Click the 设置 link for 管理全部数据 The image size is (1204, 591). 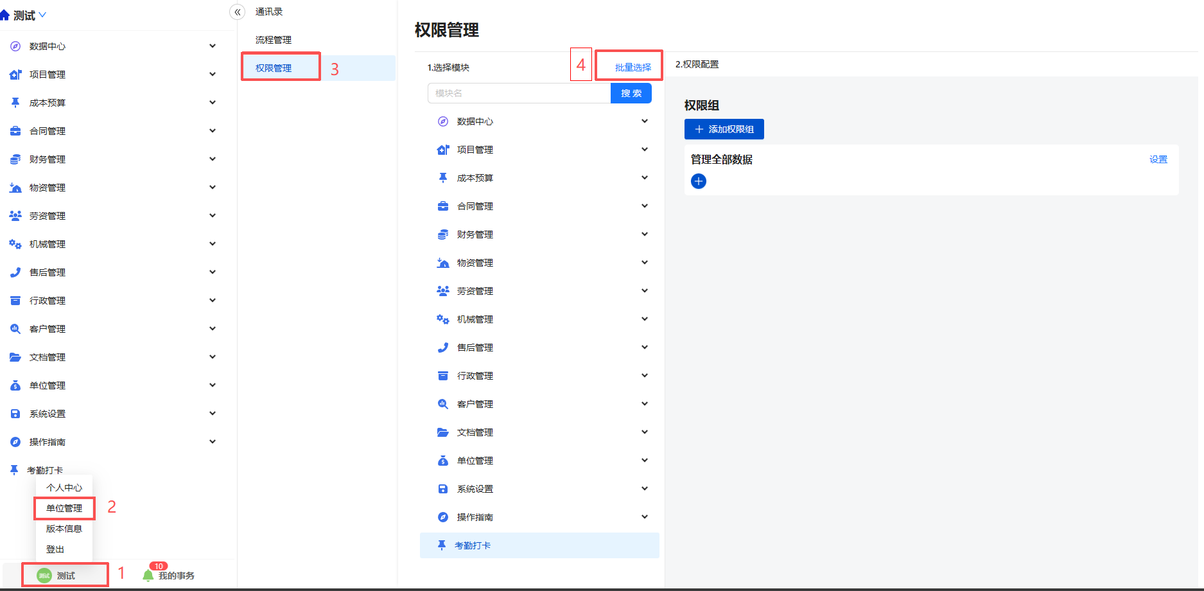pos(1158,159)
